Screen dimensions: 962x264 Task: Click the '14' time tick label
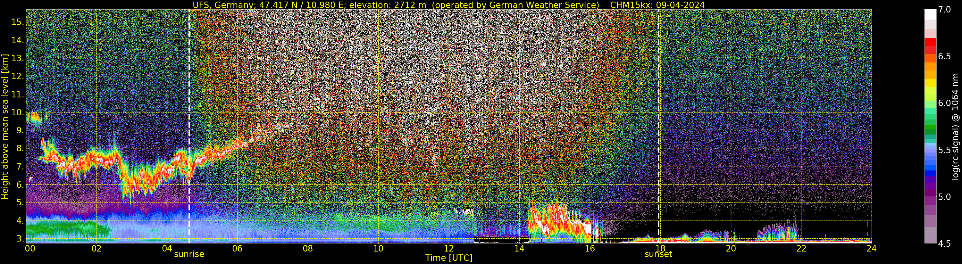(519, 248)
